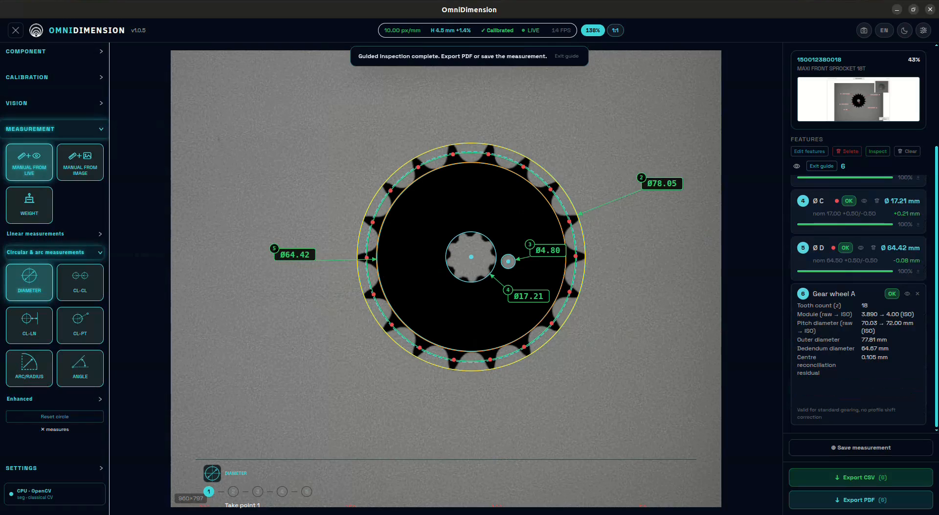The image size is (939, 515).
Task: Click the OmniDimension logo icon
Action: [x=36, y=30]
